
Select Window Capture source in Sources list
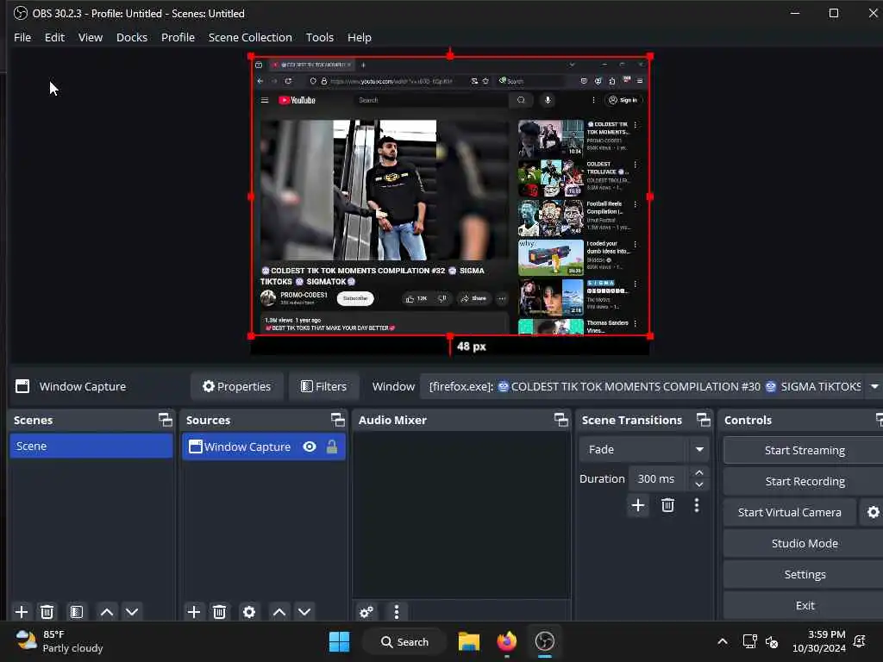coord(264,447)
